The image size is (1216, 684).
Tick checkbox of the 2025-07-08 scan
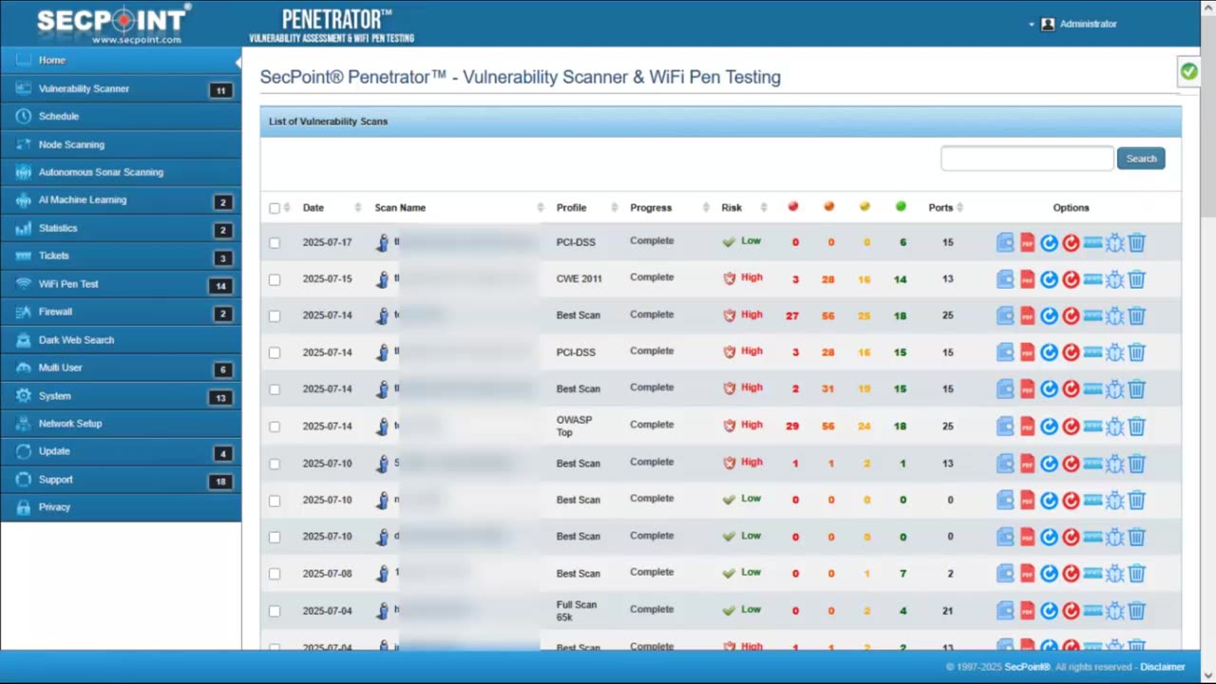(x=275, y=574)
